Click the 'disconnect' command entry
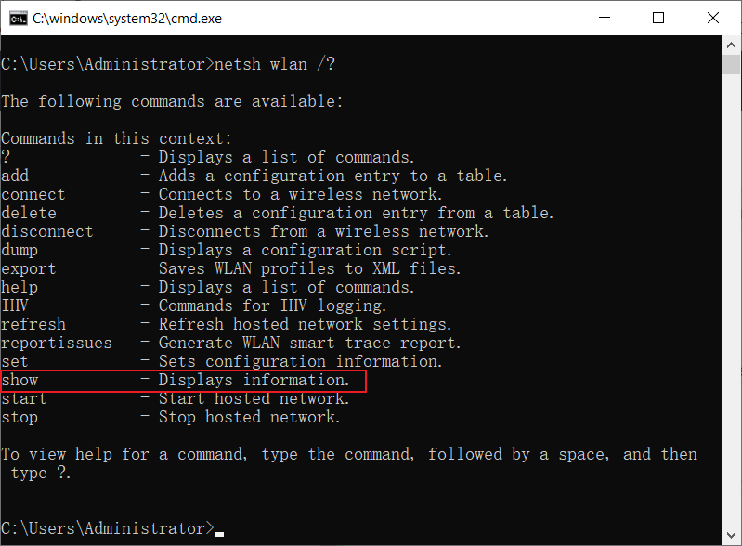The width and height of the screenshot is (742, 546). [47, 232]
